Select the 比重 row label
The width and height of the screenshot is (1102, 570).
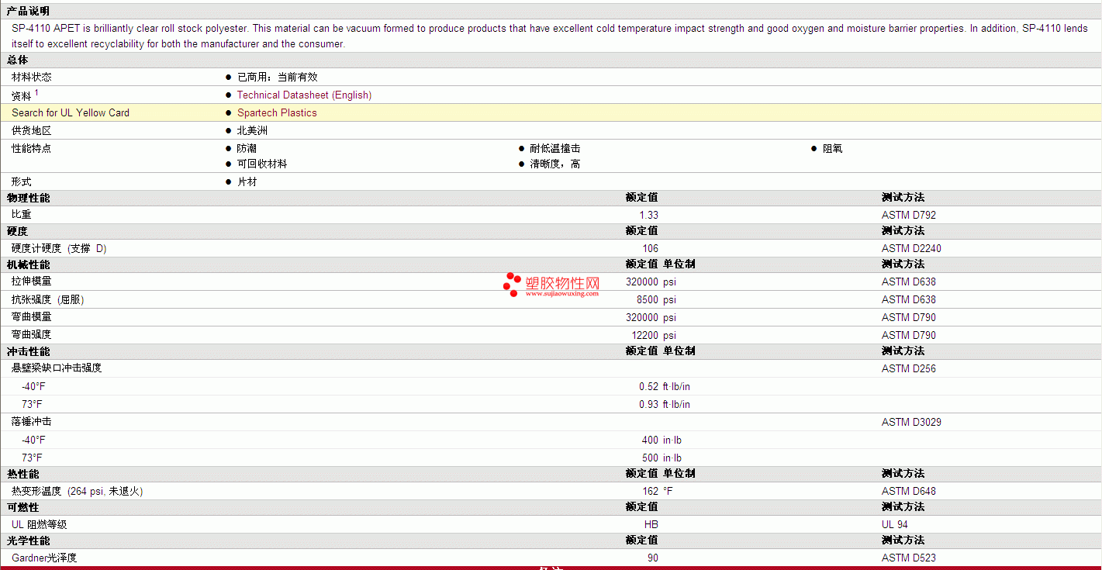pos(22,214)
